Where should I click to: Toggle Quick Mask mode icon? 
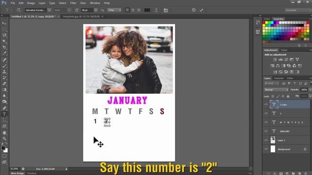click(4, 156)
